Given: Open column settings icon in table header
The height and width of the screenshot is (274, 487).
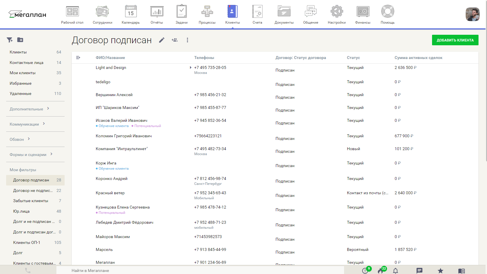Looking at the screenshot, I should pos(78,58).
